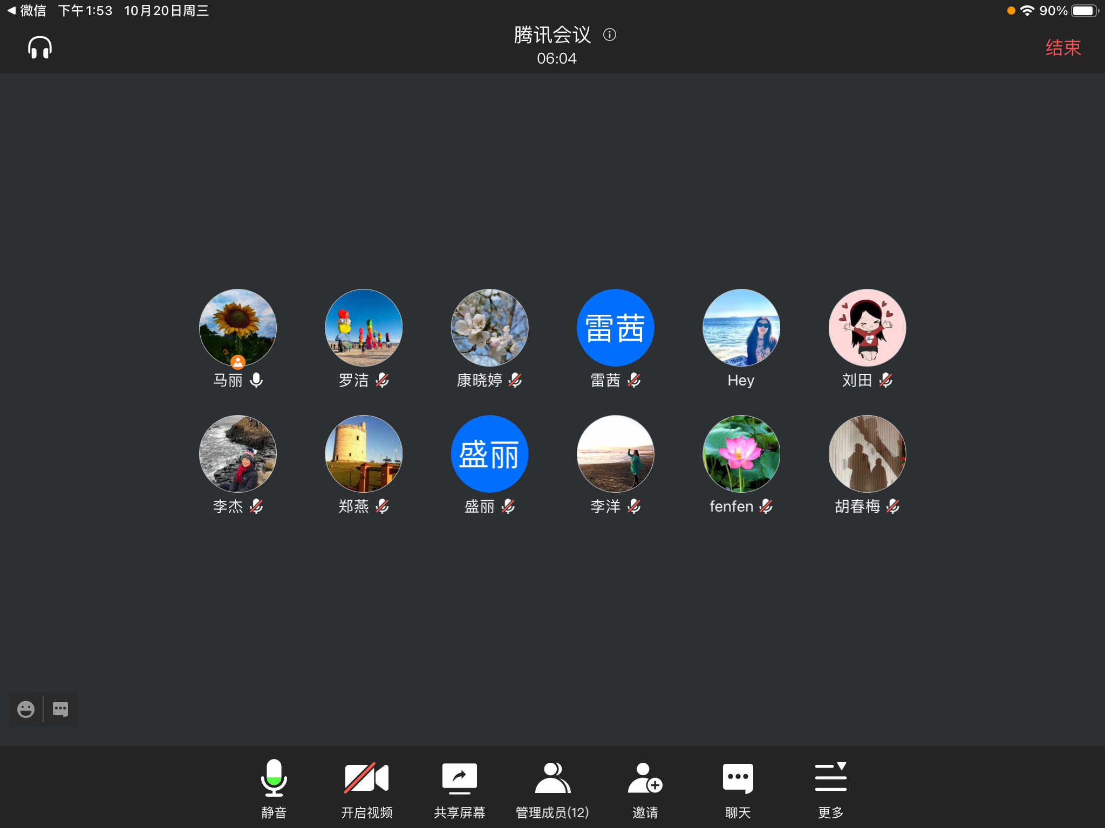Select the blue 雷茜 avatar
The height and width of the screenshot is (828, 1105).
point(615,328)
